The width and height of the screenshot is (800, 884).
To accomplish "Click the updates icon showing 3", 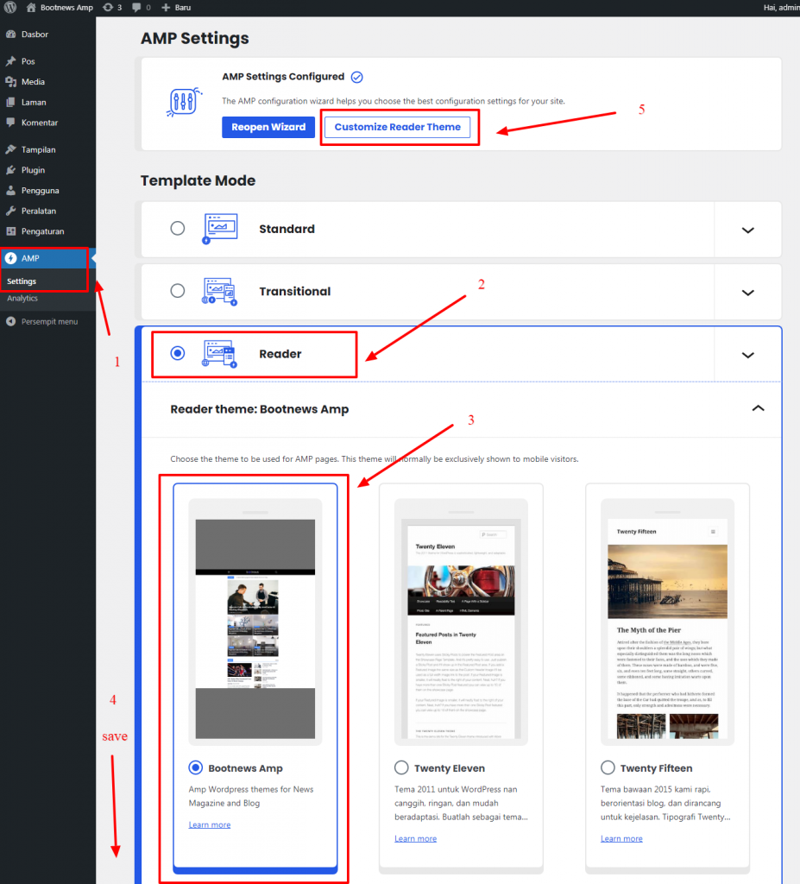I will (108, 7).
